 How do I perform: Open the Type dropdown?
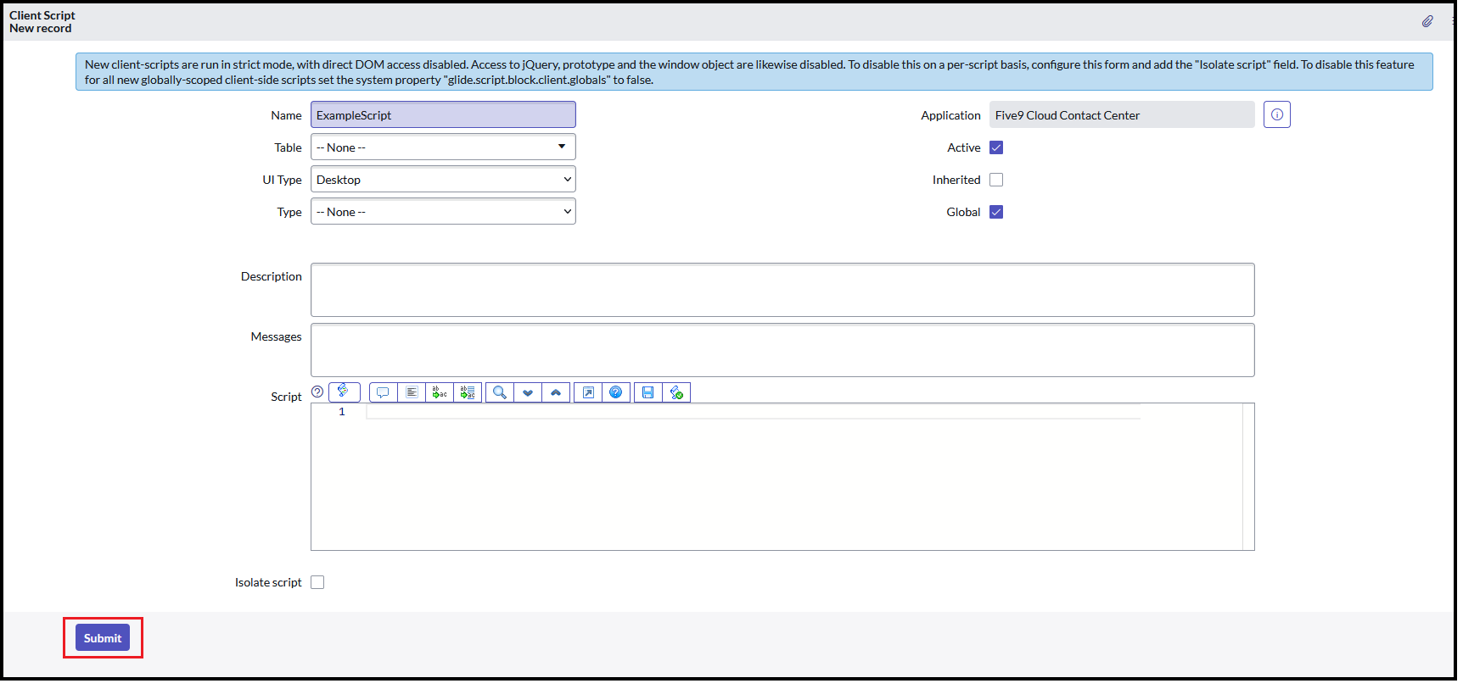(443, 211)
